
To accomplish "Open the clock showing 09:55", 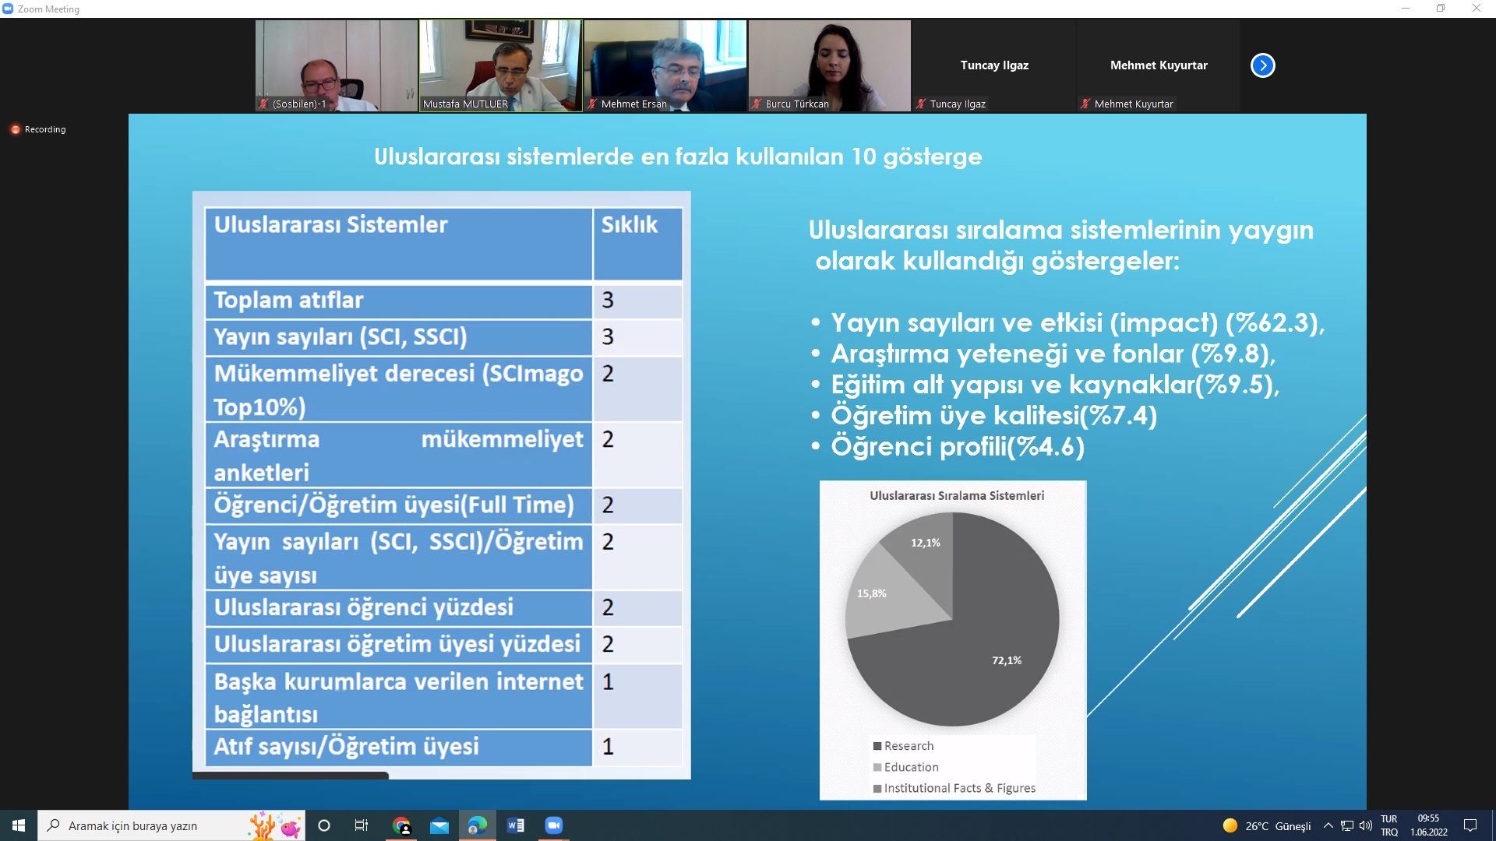I will pyautogui.click(x=1429, y=825).
